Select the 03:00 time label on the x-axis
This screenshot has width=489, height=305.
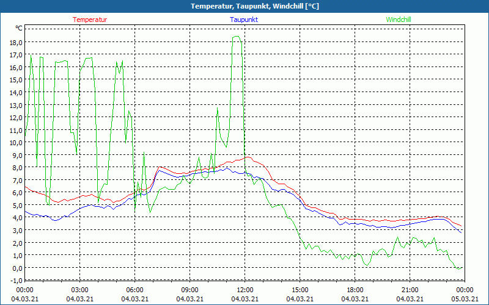79,290
